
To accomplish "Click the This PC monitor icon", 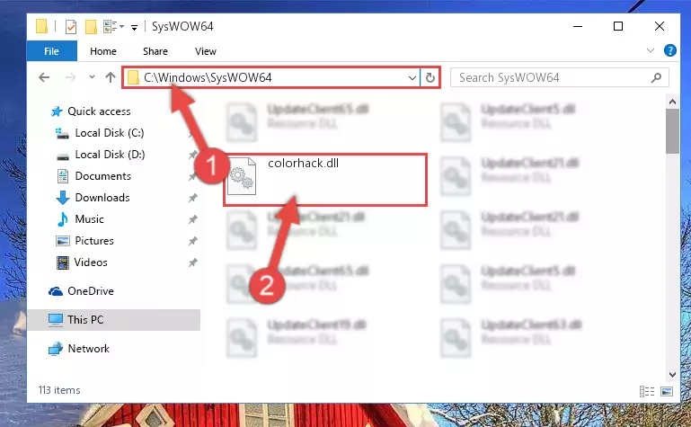I will [x=56, y=320].
